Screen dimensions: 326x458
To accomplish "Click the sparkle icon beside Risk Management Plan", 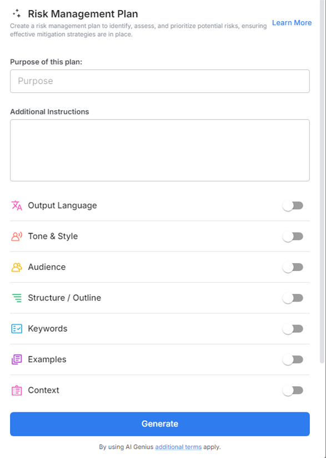I will [16, 13].
